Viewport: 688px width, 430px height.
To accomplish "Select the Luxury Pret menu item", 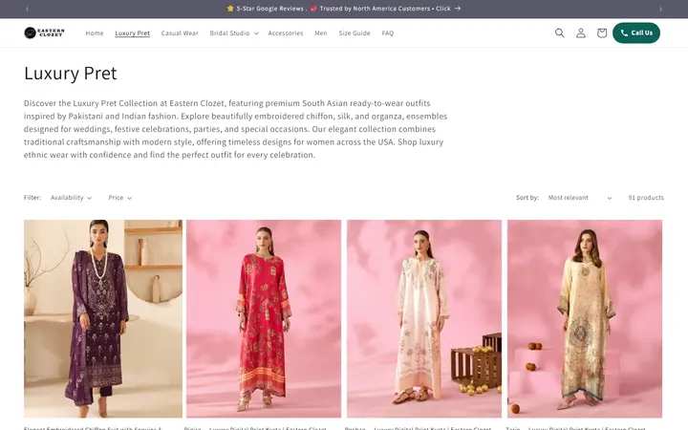I will pos(132,32).
